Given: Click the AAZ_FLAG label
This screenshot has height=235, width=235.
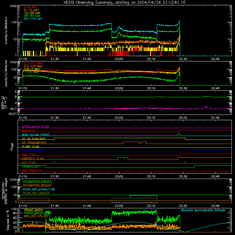Looking at the screenshot, I should pos(29,162).
